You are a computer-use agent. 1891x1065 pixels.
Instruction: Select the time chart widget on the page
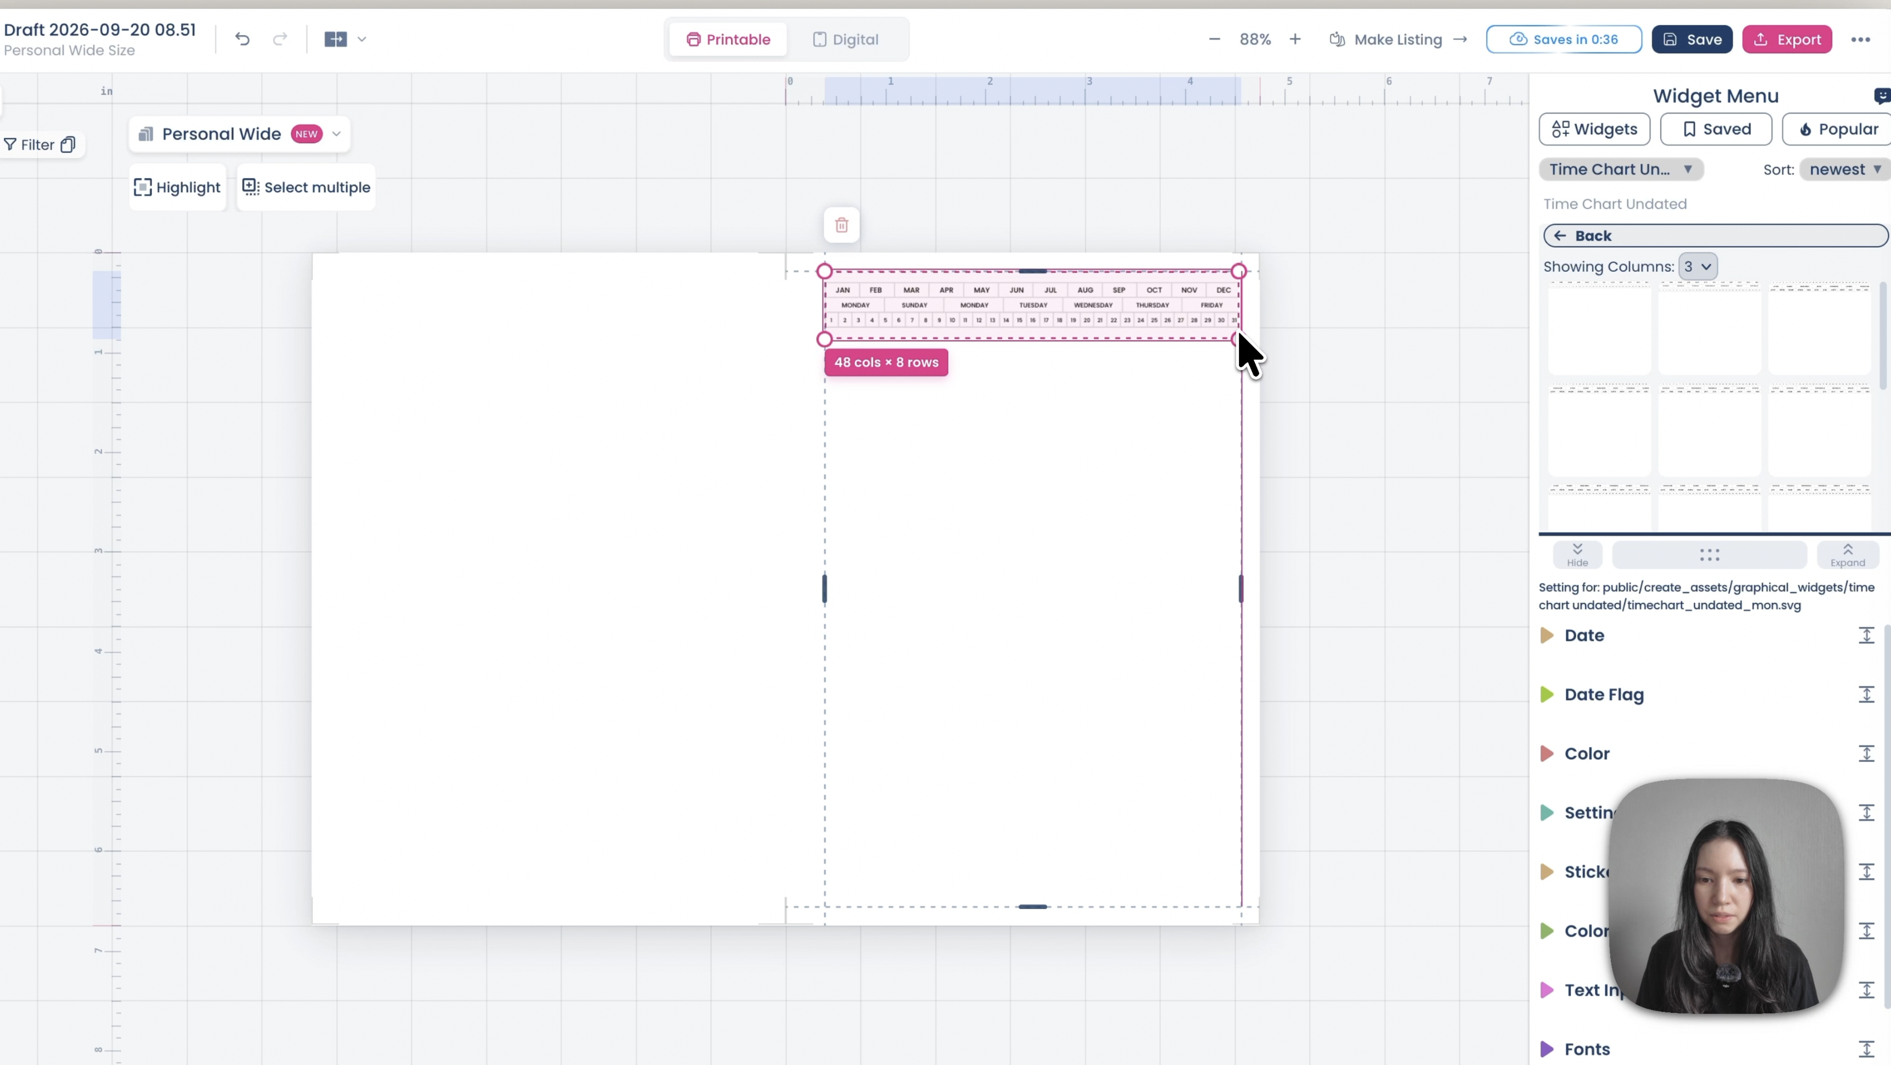pos(1031,305)
